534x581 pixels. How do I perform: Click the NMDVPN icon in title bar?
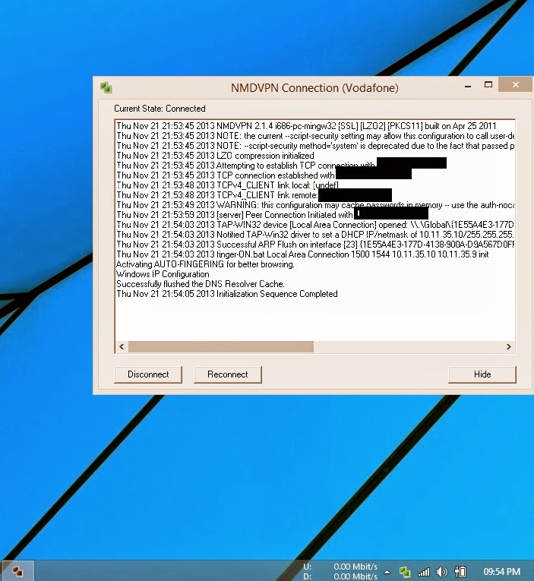pyautogui.click(x=106, y=88)
